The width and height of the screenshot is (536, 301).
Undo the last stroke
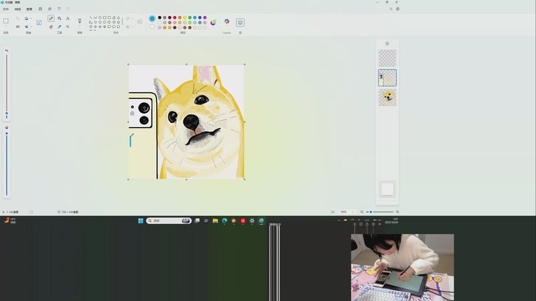click(59, 9)
